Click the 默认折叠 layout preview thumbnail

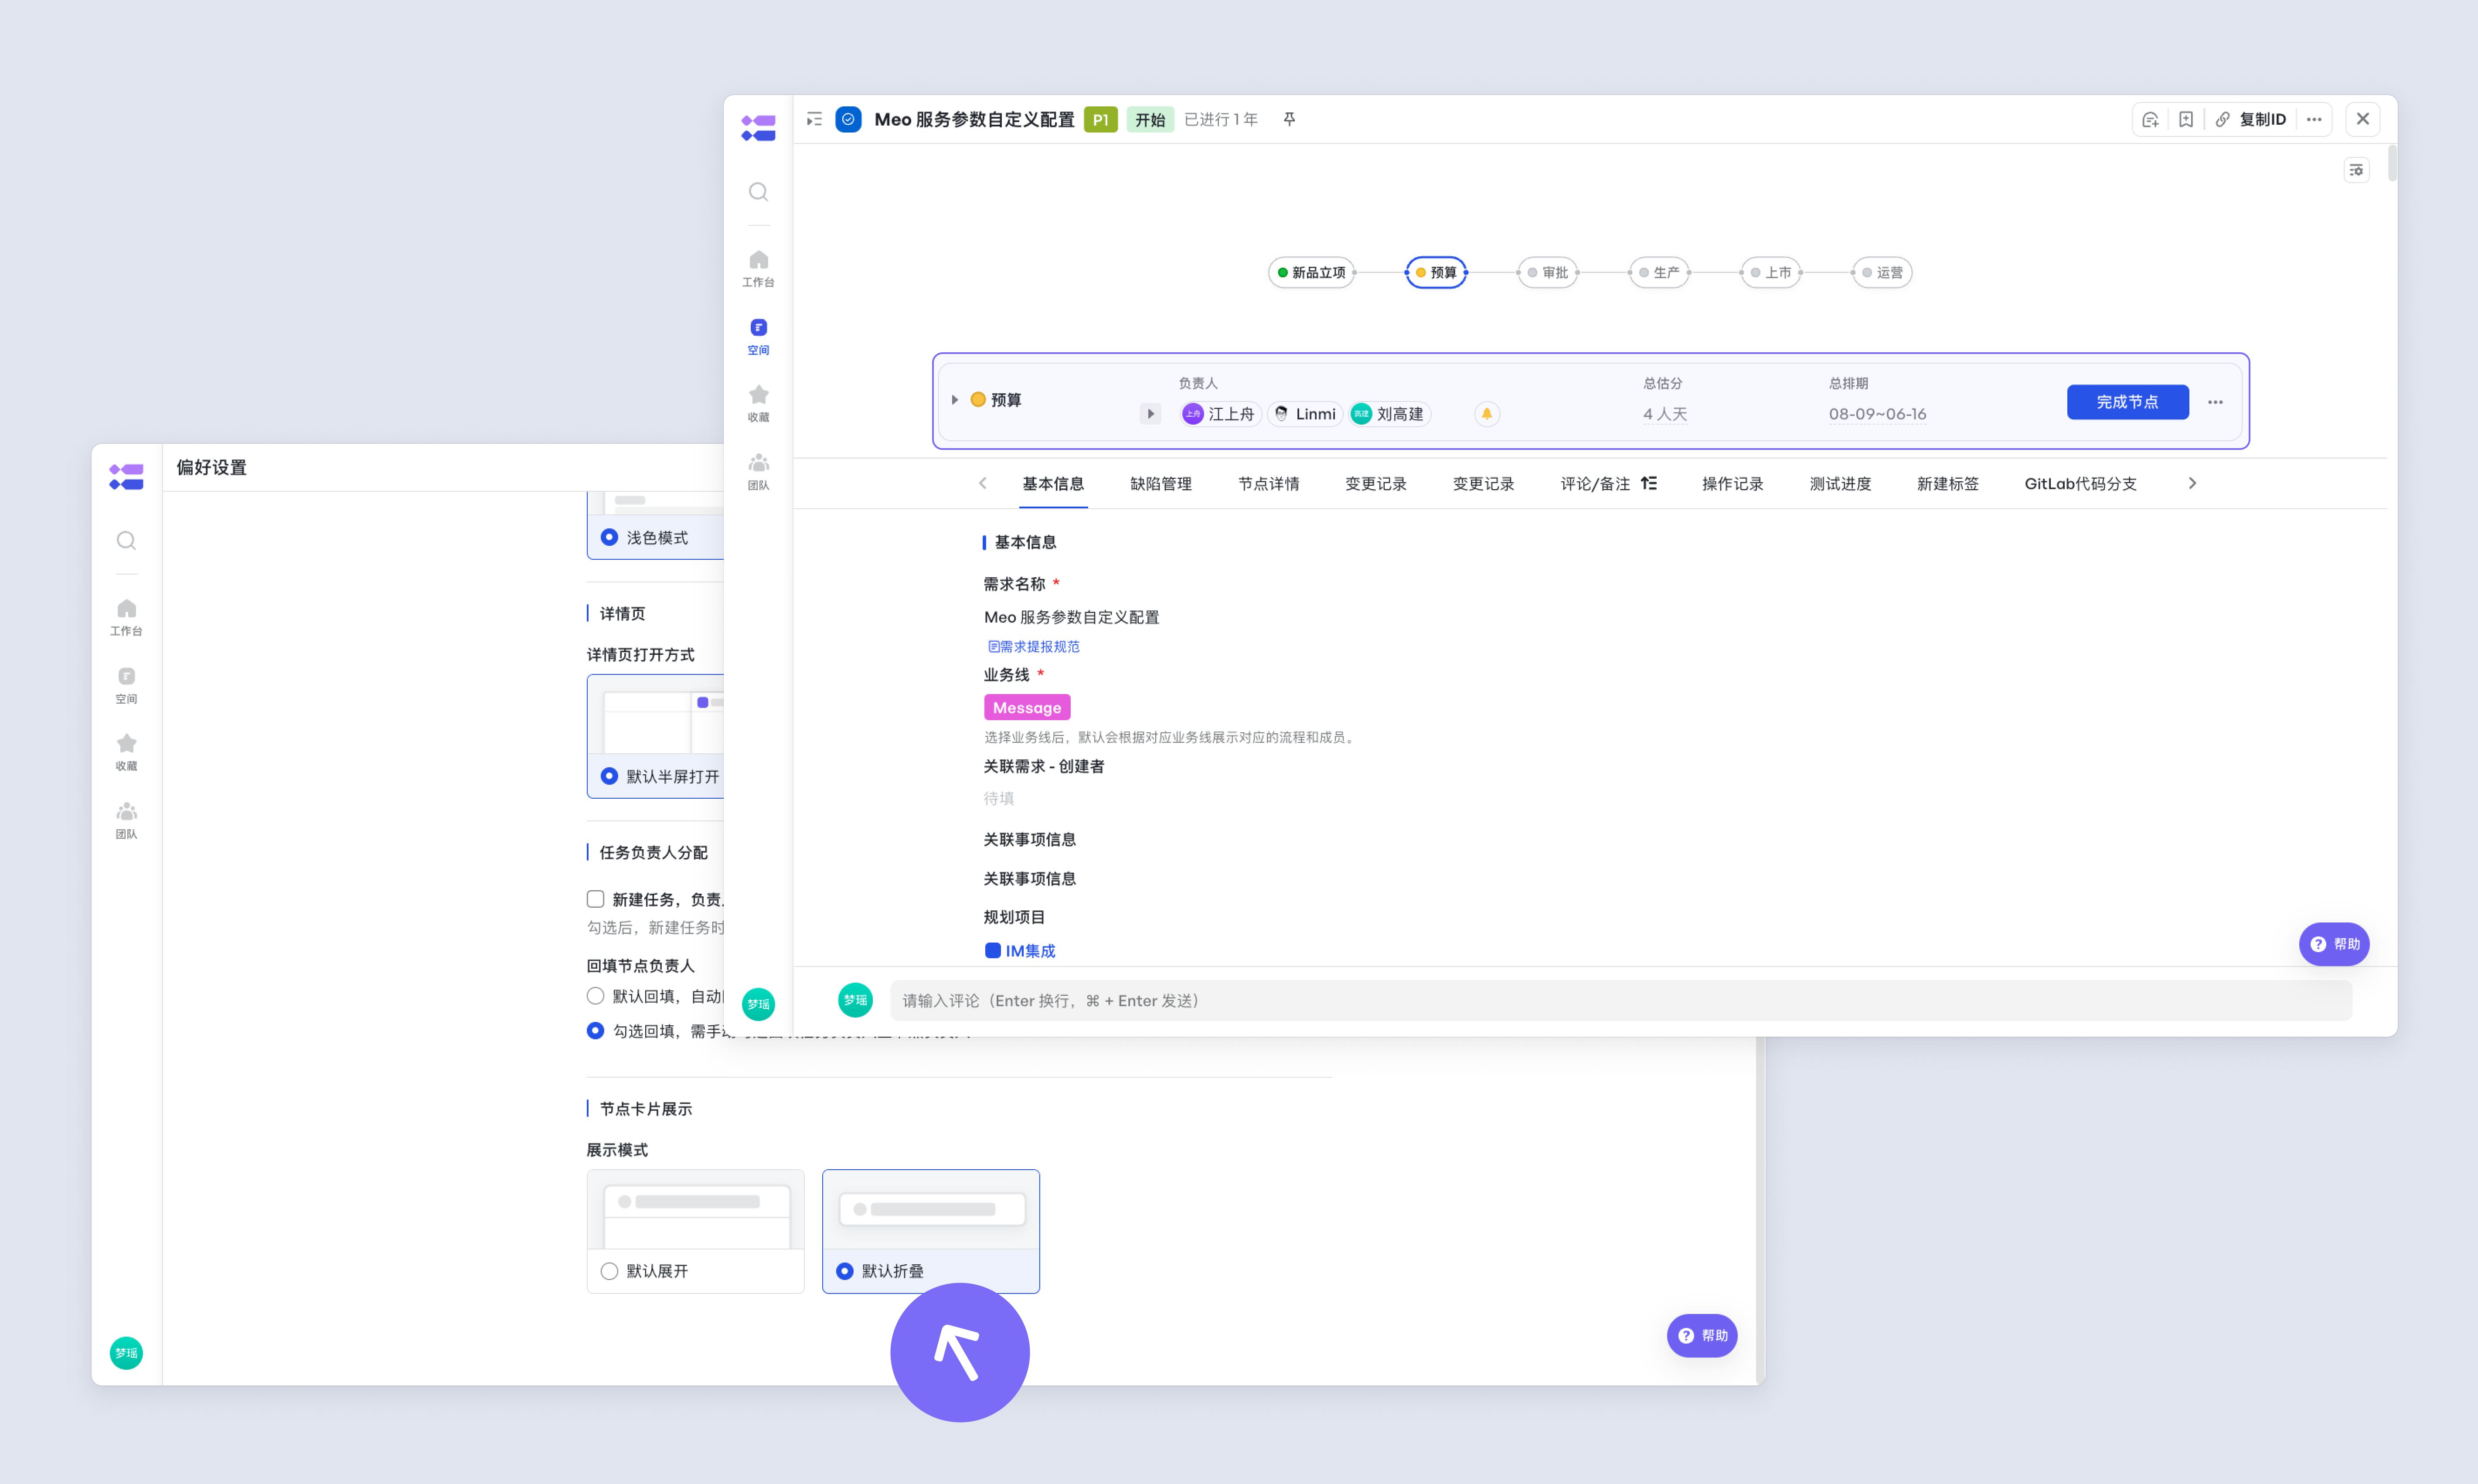(x=931, y=1210)
